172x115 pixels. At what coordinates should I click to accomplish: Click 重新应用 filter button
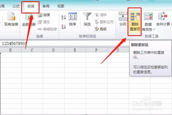tap(104, 22)
